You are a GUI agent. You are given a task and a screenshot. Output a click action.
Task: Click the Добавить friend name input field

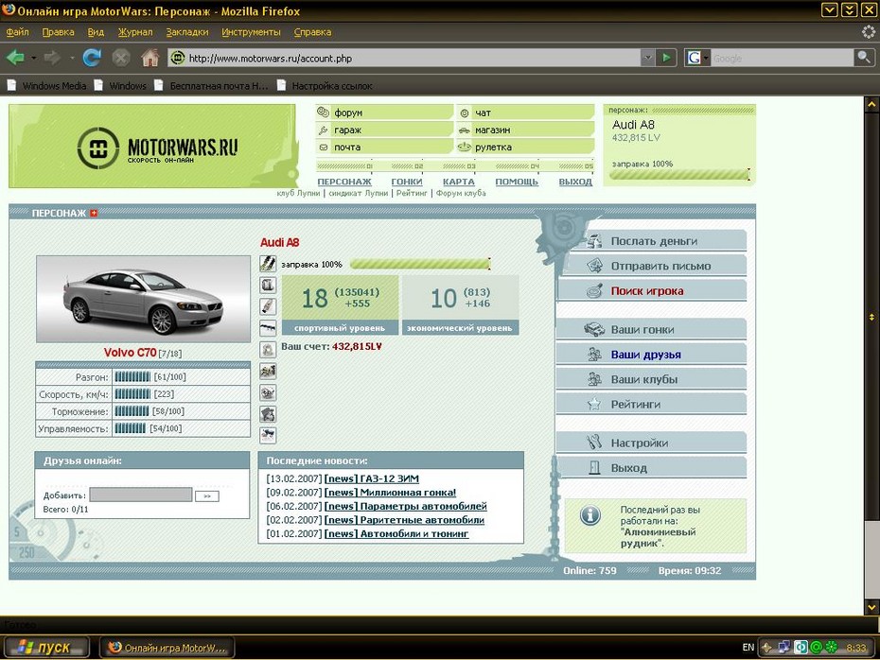141,495
